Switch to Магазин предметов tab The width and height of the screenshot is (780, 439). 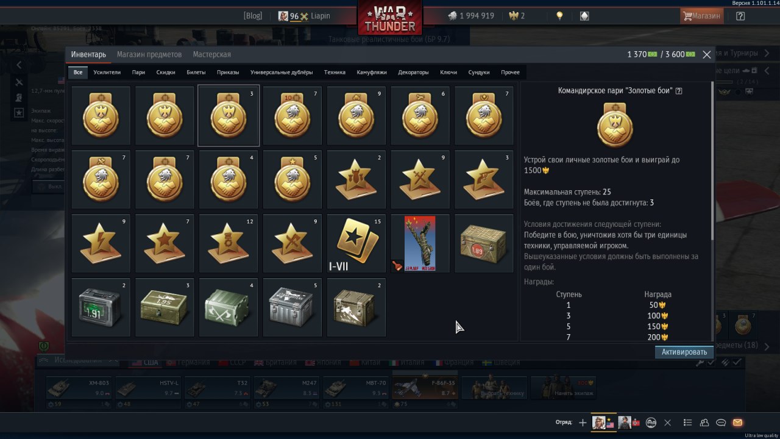click(149, 54)
